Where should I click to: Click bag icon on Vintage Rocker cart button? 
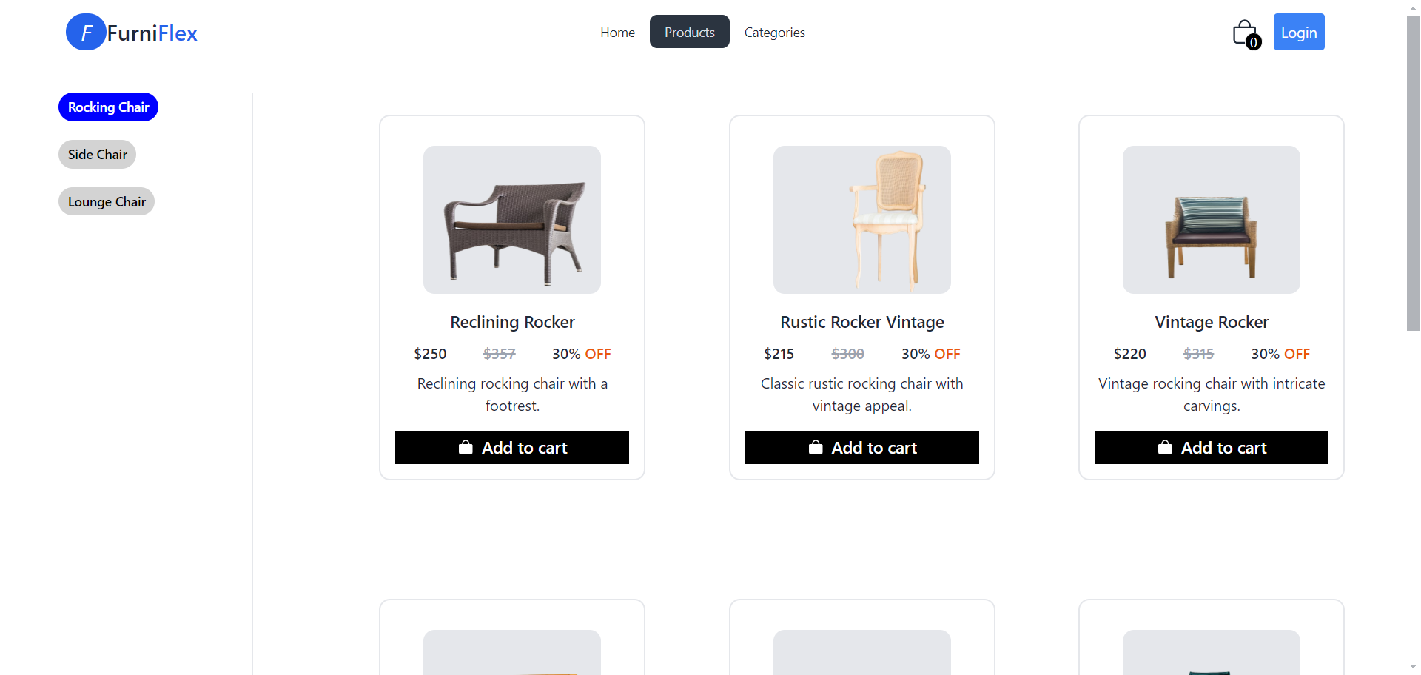coord(1165,448)
